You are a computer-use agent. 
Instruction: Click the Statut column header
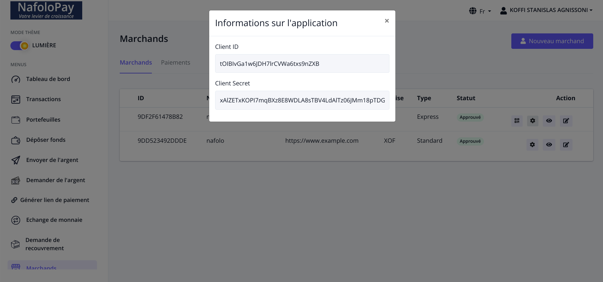[466, 98]
